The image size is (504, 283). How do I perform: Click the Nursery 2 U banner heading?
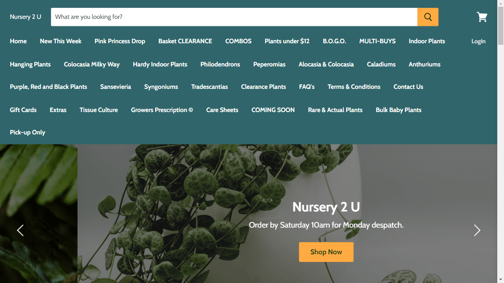(326, 207)
